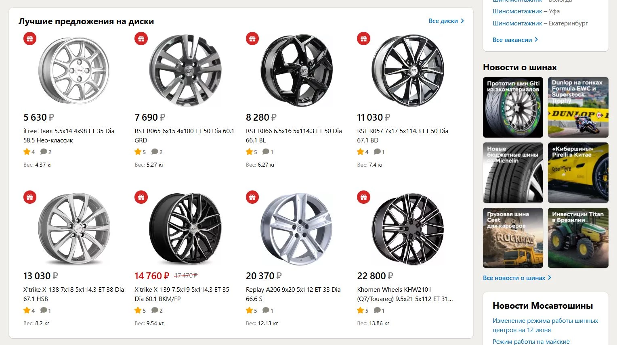
Task: Open Titan investments in Brazil news tile
Action: coord(578,238)
